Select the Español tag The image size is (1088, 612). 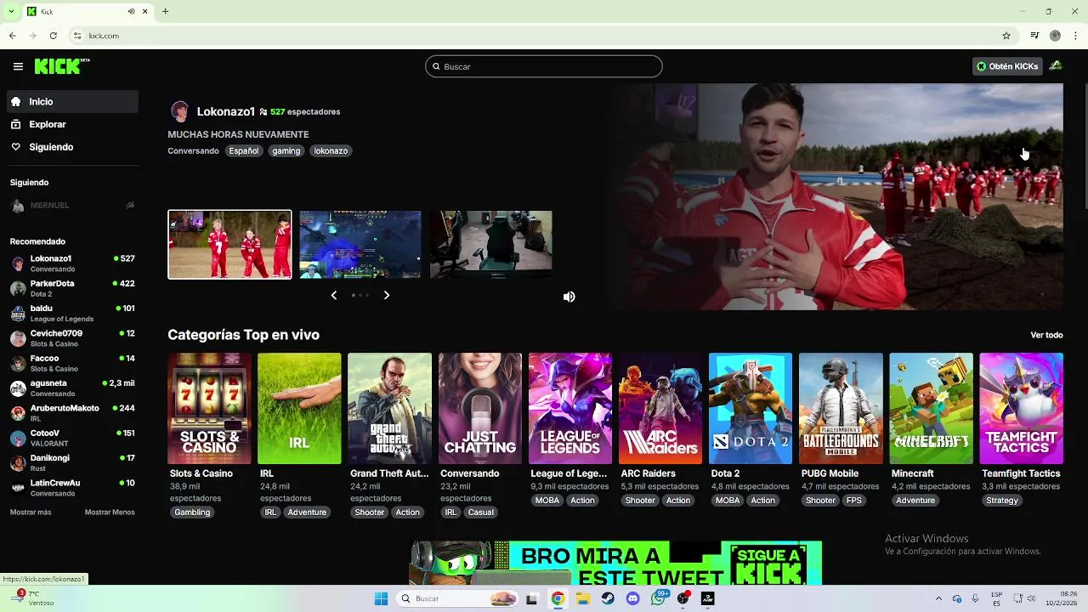tap(243, 151)
